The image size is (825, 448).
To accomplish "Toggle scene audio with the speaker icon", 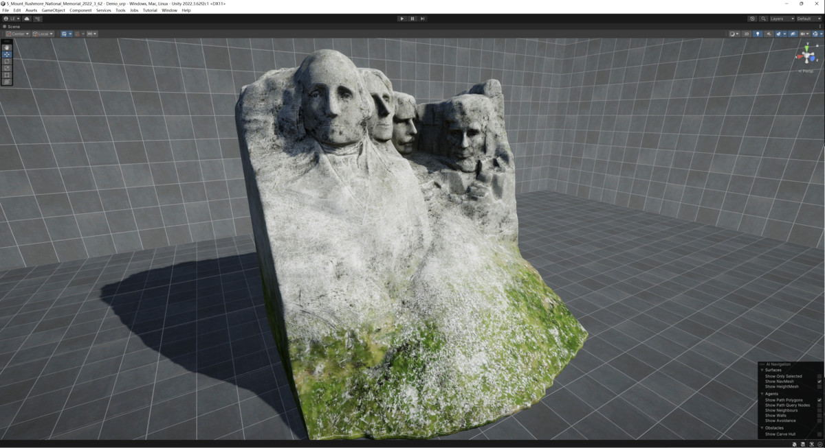I will (x=769, y=34).
